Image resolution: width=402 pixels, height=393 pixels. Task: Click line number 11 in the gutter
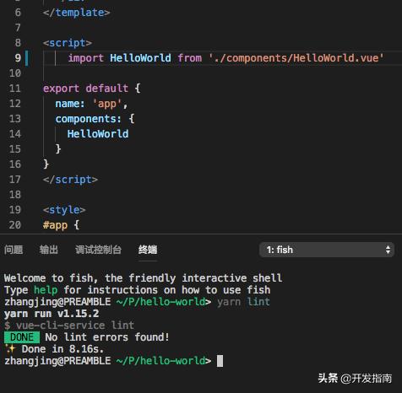click(15, 89)
